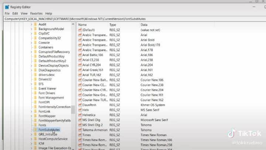Expand the FontLink key node

(31, 111)
